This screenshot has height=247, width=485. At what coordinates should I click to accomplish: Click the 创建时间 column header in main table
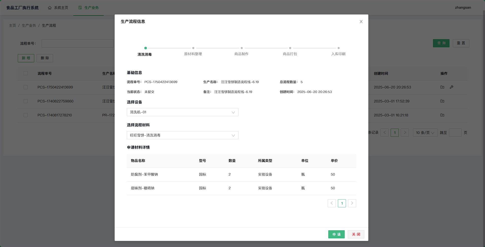[x=381, y=73]
